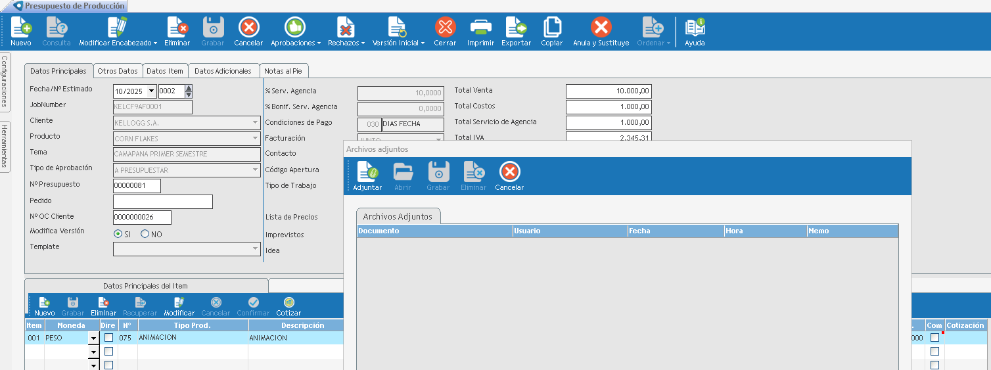Toggle Dire checkbox on item 001 row
The image size is (991, 370).
[x=108, y=338]
